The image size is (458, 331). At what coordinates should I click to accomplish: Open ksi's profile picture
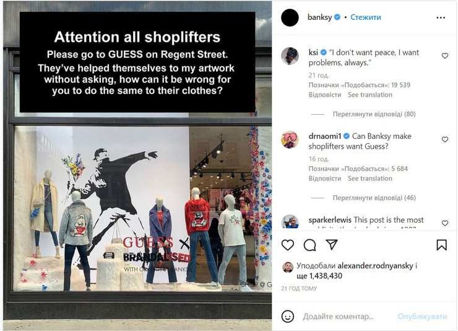tap(290, 56)
